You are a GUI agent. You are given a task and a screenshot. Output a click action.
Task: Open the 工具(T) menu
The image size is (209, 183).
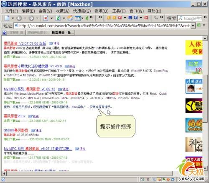tap(119, 11)
